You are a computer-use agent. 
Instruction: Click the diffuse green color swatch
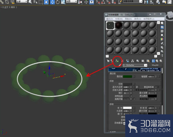pyautogui.click(x=127, y=77)
